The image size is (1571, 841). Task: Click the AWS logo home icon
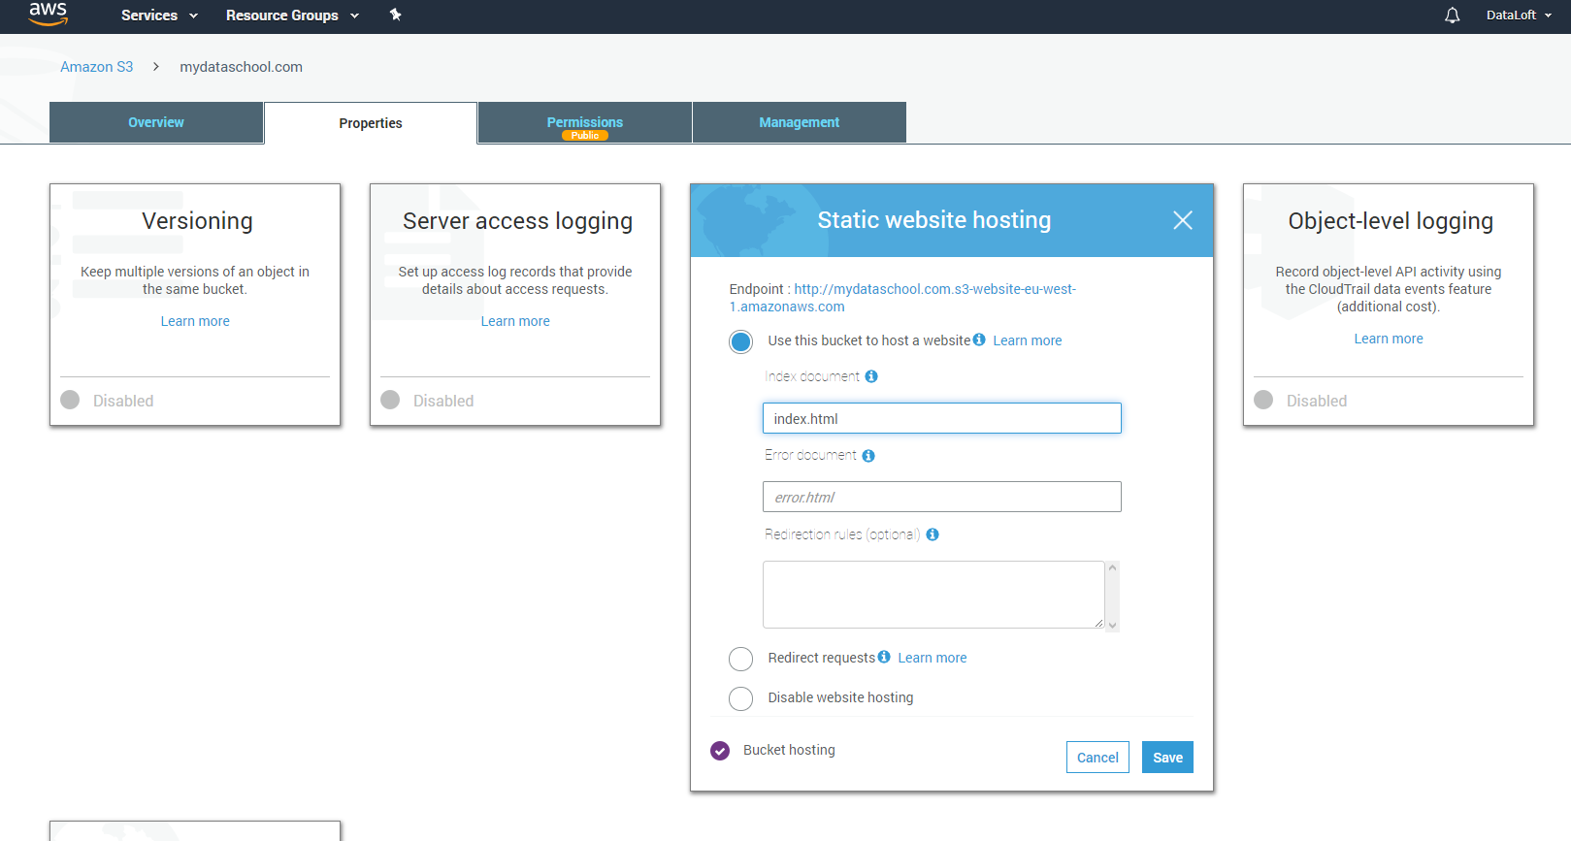click(48, 14)
